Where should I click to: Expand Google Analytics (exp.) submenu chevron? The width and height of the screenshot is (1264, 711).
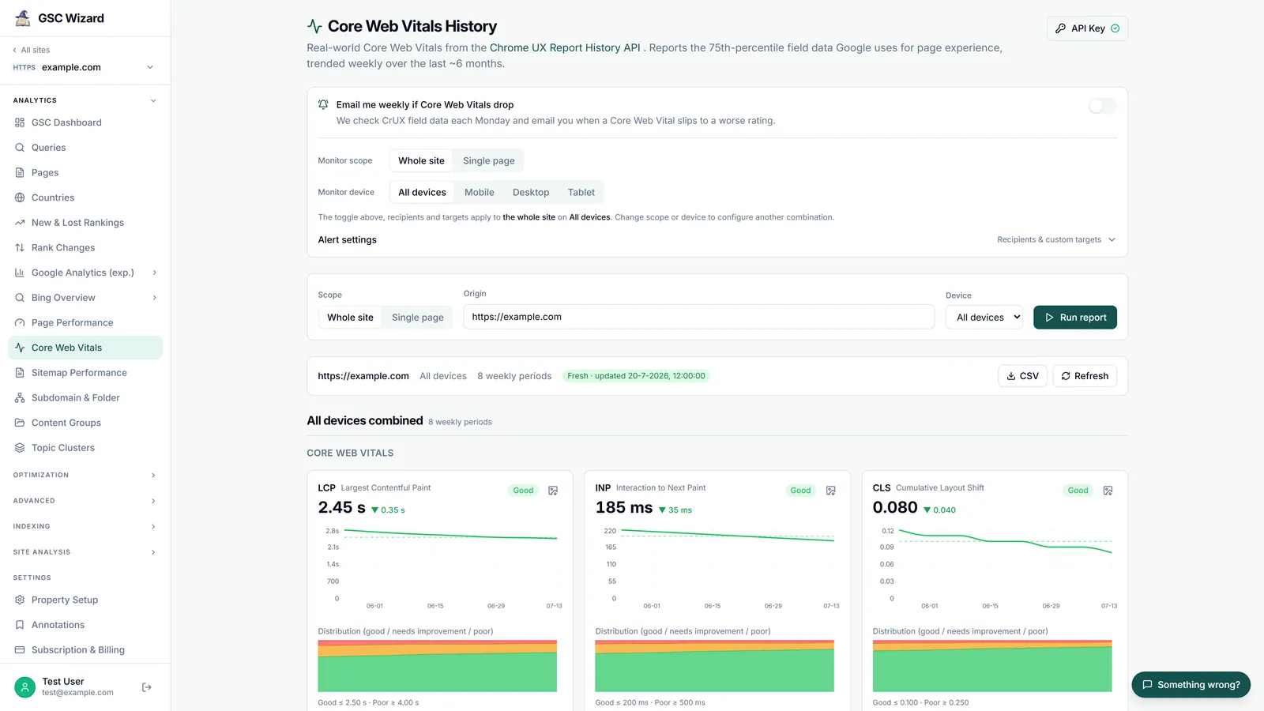(x=154, y=273)
